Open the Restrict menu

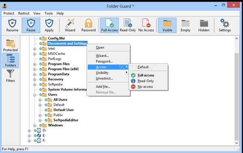click(x=24, y=13)
